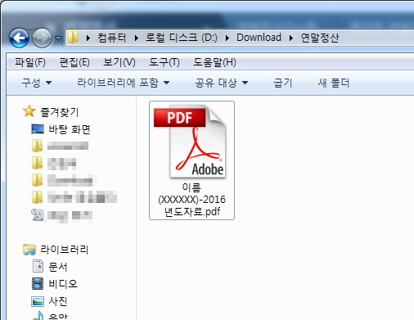This screenshot has height=320, width=414.
Task: Navigate to 컴퓨터 in the address bar
Action: click(x=112, y=38)
